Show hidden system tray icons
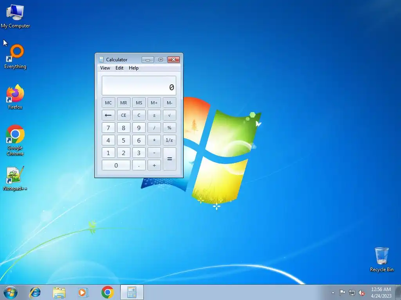 tap(333, 293)
